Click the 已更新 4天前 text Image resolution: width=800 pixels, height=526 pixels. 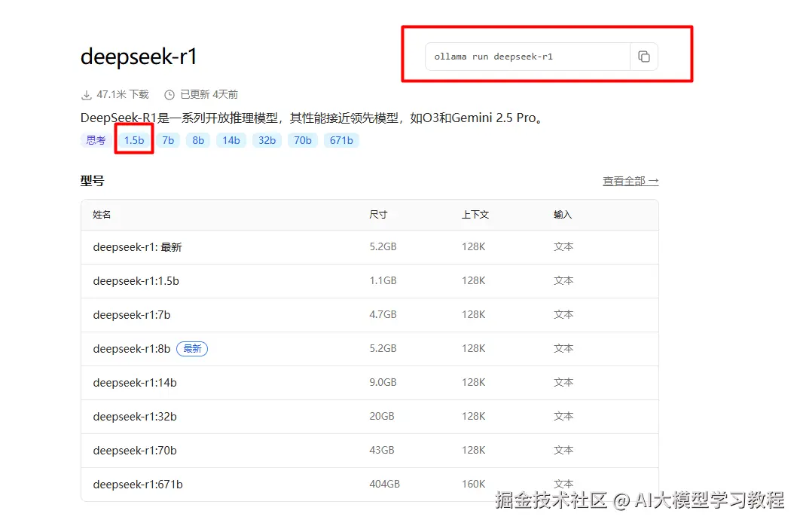click(x=209, y=95)
